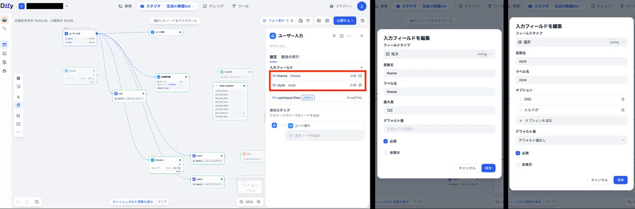The height and width of the screenshot is (209, 635).
Task: Run the ユーザー入力 node with play icon
Action: (334, 36)
